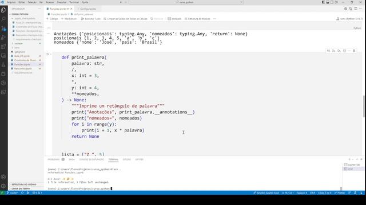Open notifications bell in status bar
This screenshot has height=205, width=366.
tap(361, 193)
